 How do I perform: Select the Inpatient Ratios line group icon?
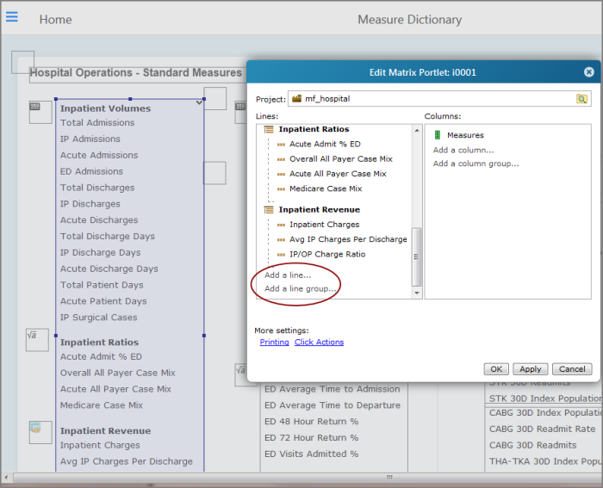coord(269,129)
